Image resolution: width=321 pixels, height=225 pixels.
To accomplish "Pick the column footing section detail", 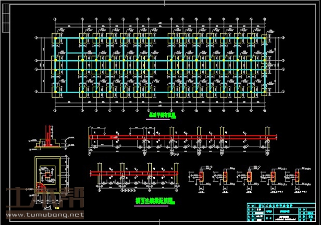I will click(48, 138).
